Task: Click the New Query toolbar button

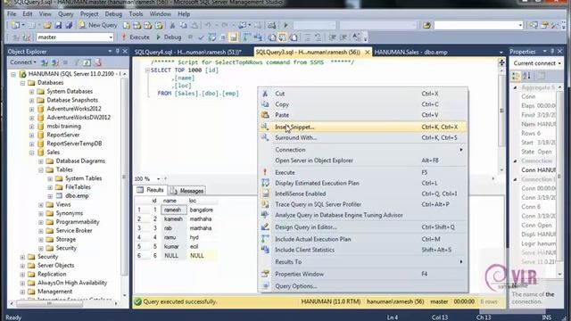Action: (x=98, y=25)
